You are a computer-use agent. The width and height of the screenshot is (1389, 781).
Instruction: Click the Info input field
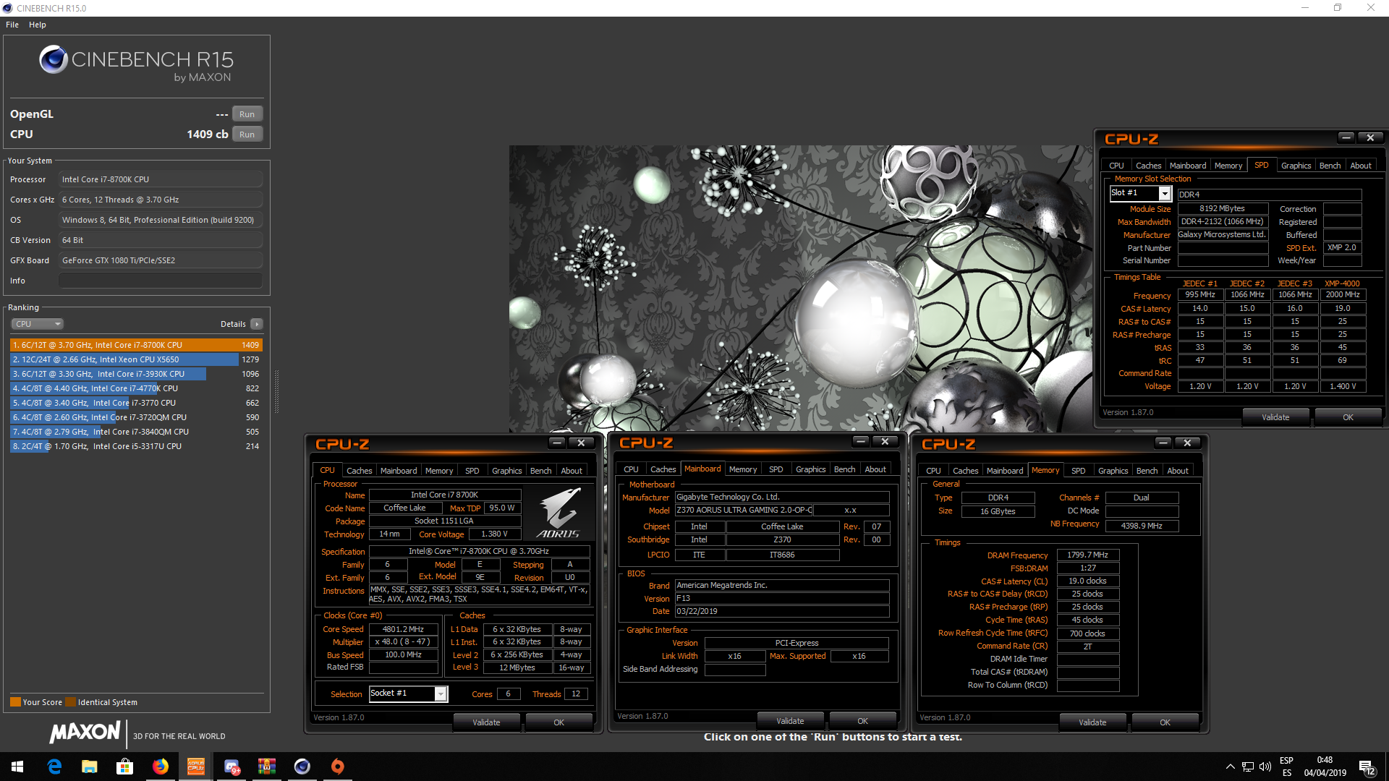pos(161,281)
